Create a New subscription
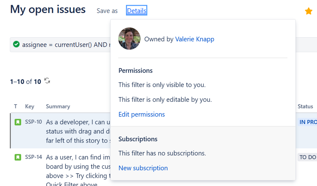Viewport: 317px width, 186px height. point(143,168)
